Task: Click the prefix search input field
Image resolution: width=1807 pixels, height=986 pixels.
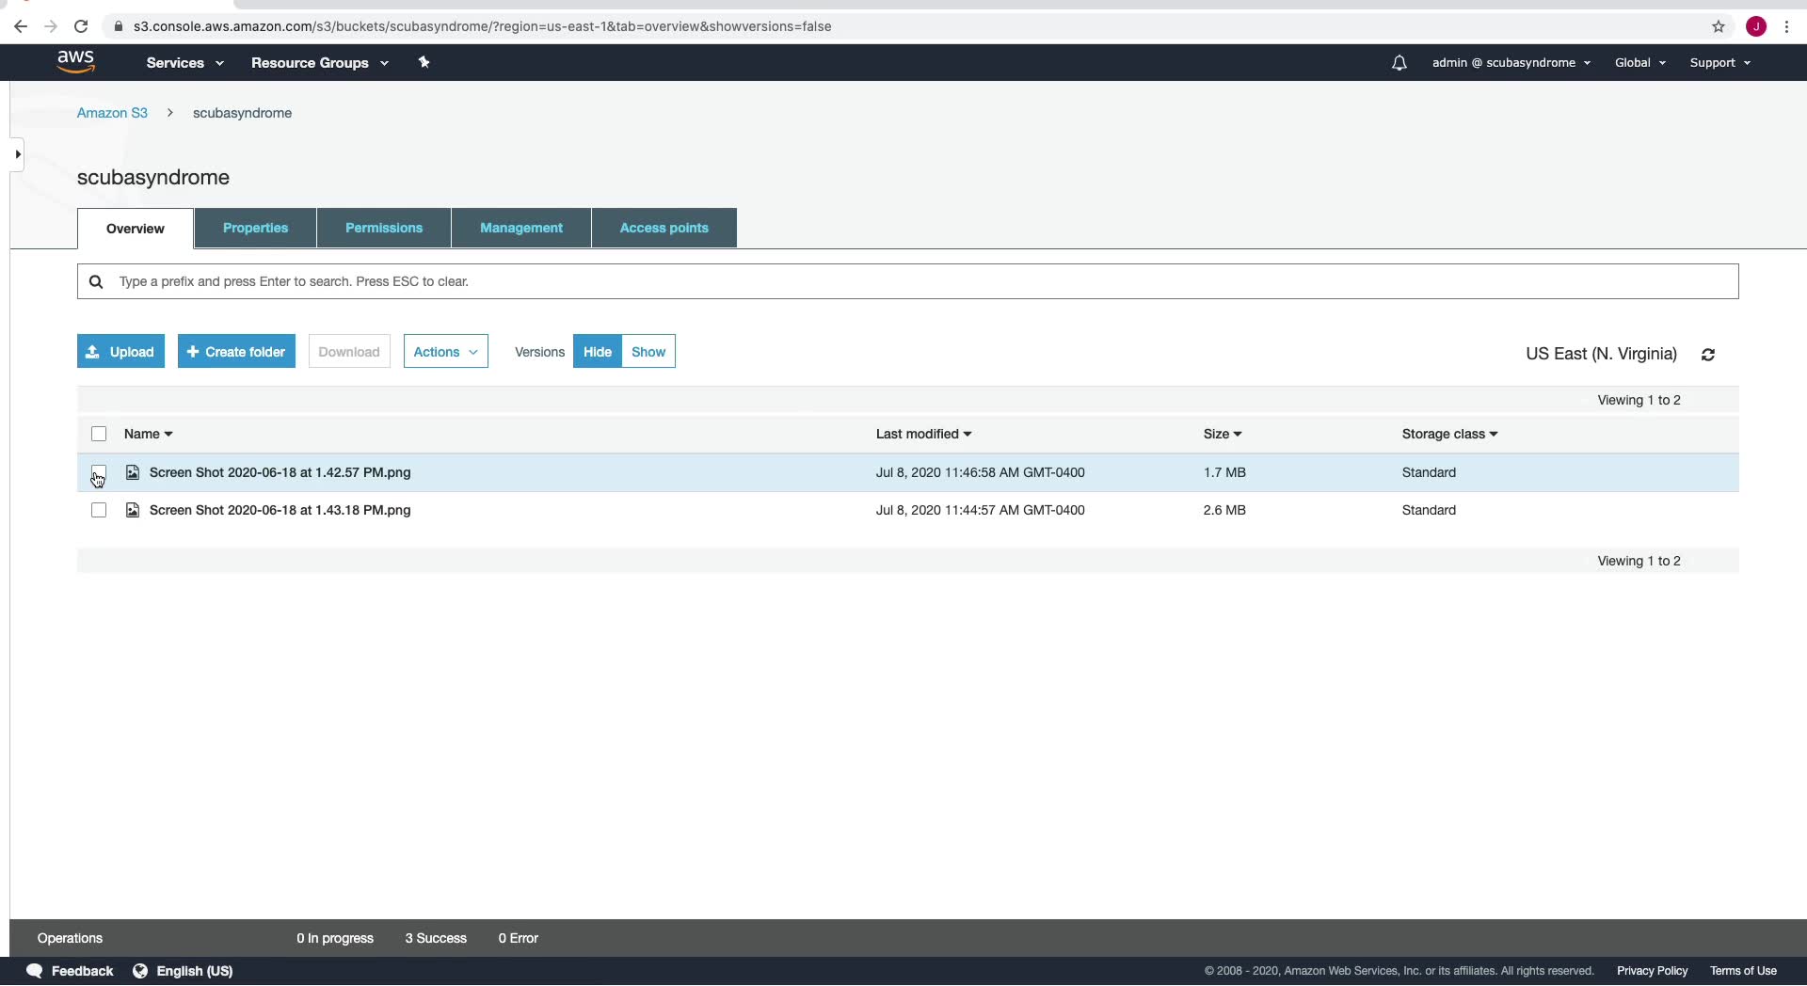Action: point(907,281)
